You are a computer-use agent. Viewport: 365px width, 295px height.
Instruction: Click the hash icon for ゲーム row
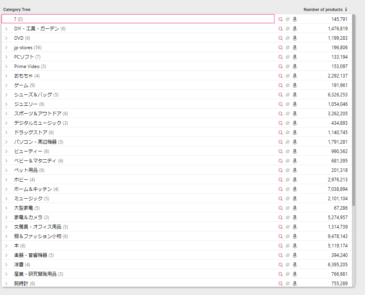click(x=288, y=85)
